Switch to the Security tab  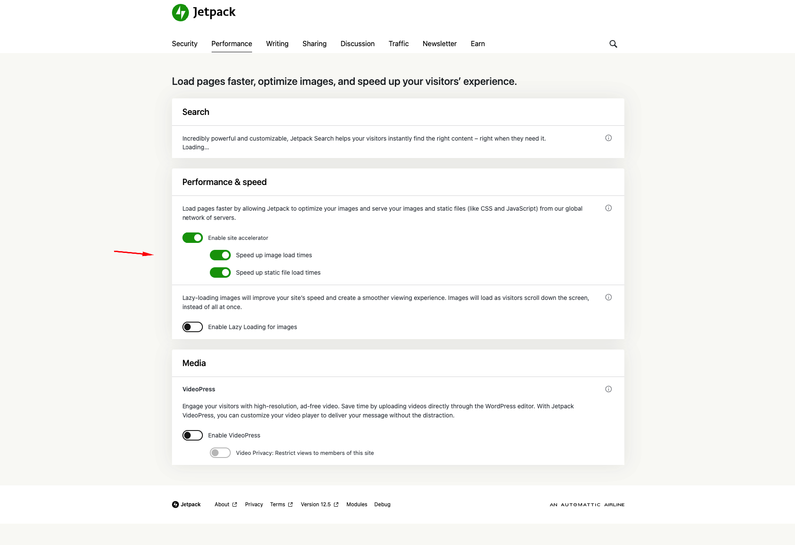[x=185, y=44]
